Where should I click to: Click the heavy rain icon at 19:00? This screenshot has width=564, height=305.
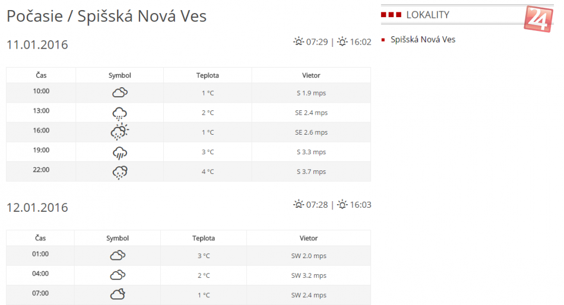[120, 152]
